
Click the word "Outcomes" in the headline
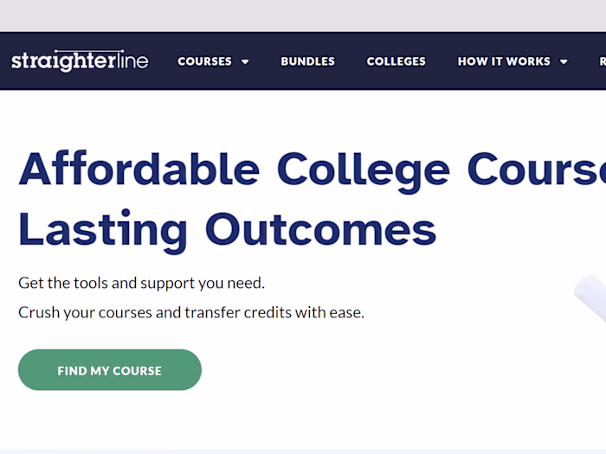click(x=320, y=229)
